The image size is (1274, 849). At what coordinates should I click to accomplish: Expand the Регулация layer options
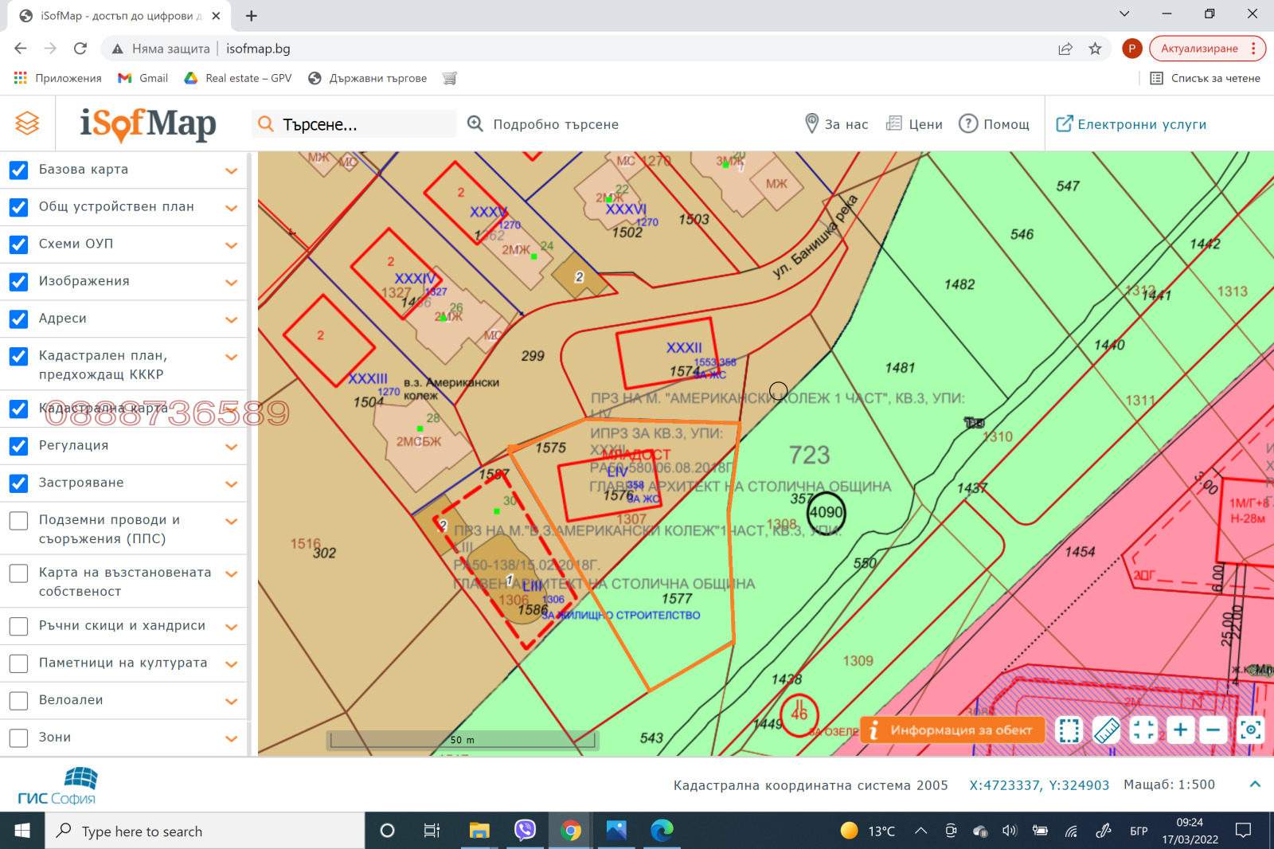[232, 447]
